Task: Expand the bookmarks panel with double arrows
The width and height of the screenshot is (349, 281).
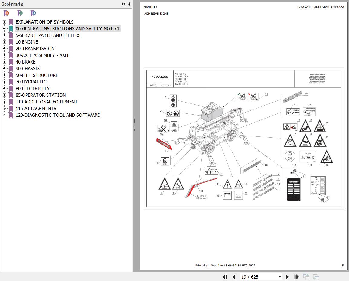Action: [x=123, y=4]
